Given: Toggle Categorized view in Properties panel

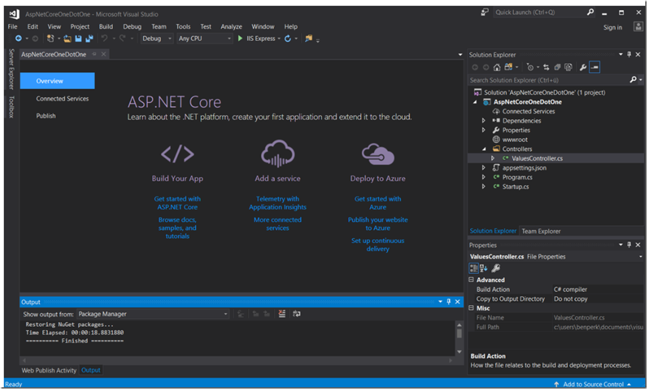Looking at the screenshot, I should pyautogui.click(x=474, y=268).
